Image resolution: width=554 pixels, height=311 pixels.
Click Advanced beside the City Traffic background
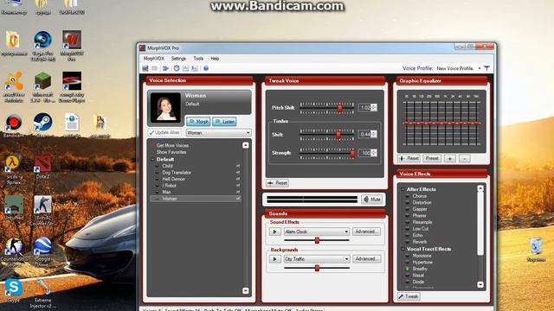coord(366,259)
